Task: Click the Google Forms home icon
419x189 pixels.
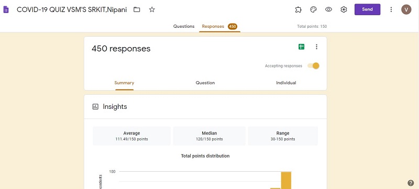Action: 6,9
